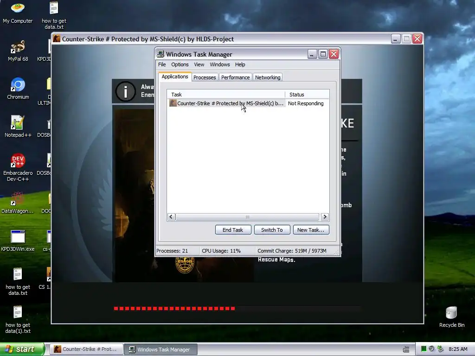
Task: Open the Recycle Bin
Action: [452, 317]
